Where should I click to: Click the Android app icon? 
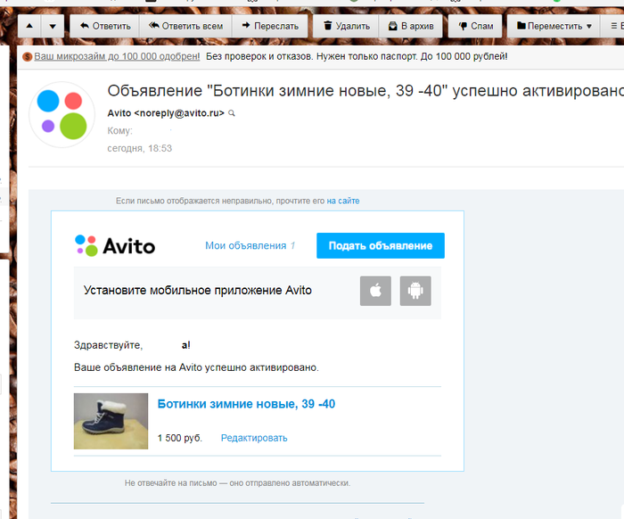pyautogui.click(x=415, y=291)
